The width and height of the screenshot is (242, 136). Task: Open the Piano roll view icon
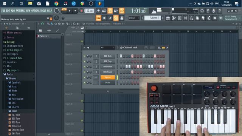174,18
